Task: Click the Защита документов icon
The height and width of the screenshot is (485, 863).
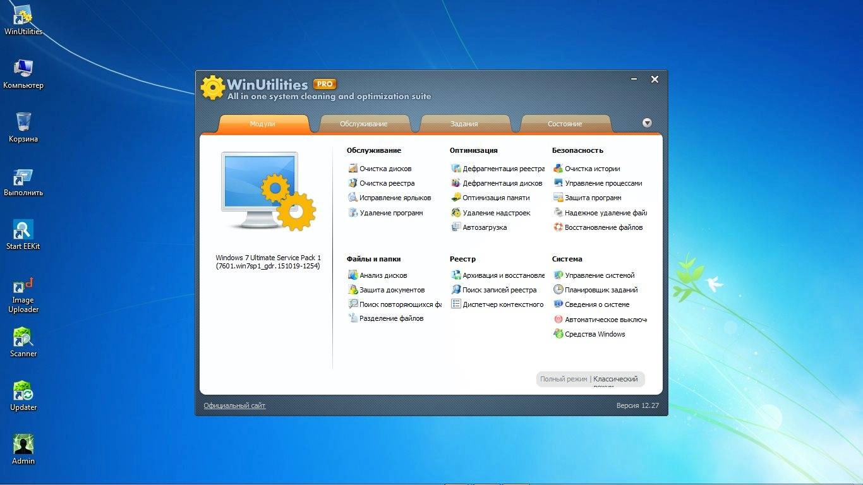Action: tap(353, 290)
